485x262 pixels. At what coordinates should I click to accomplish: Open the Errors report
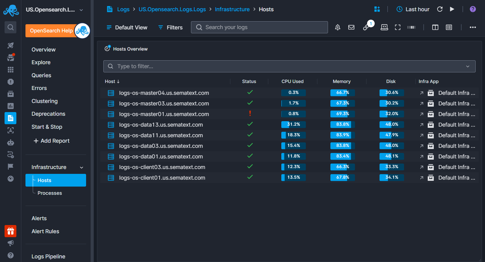pos(39,88)
